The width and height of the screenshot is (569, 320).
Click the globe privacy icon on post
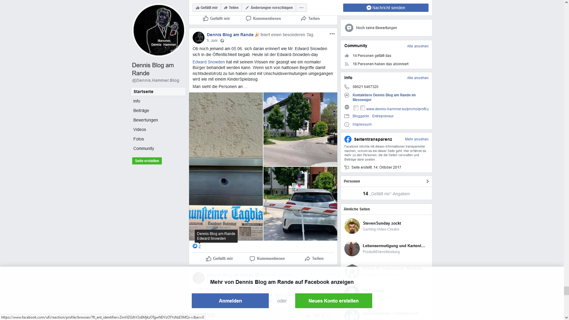click(x=222, y=41)
